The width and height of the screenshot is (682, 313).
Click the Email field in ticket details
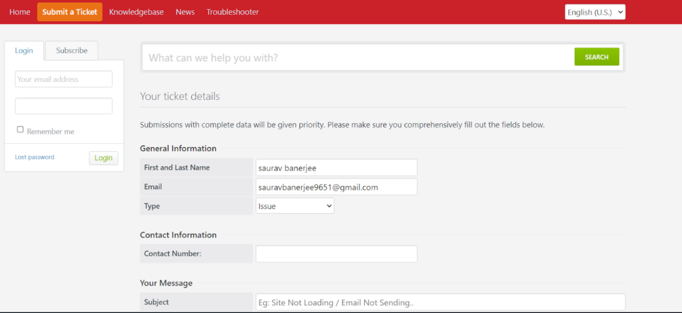(x=336, y=187)
